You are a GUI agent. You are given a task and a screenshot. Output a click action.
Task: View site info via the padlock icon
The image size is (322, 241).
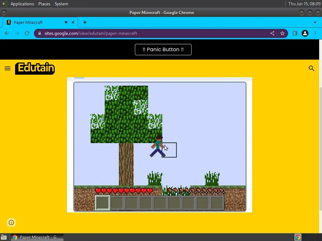(40, 33)
